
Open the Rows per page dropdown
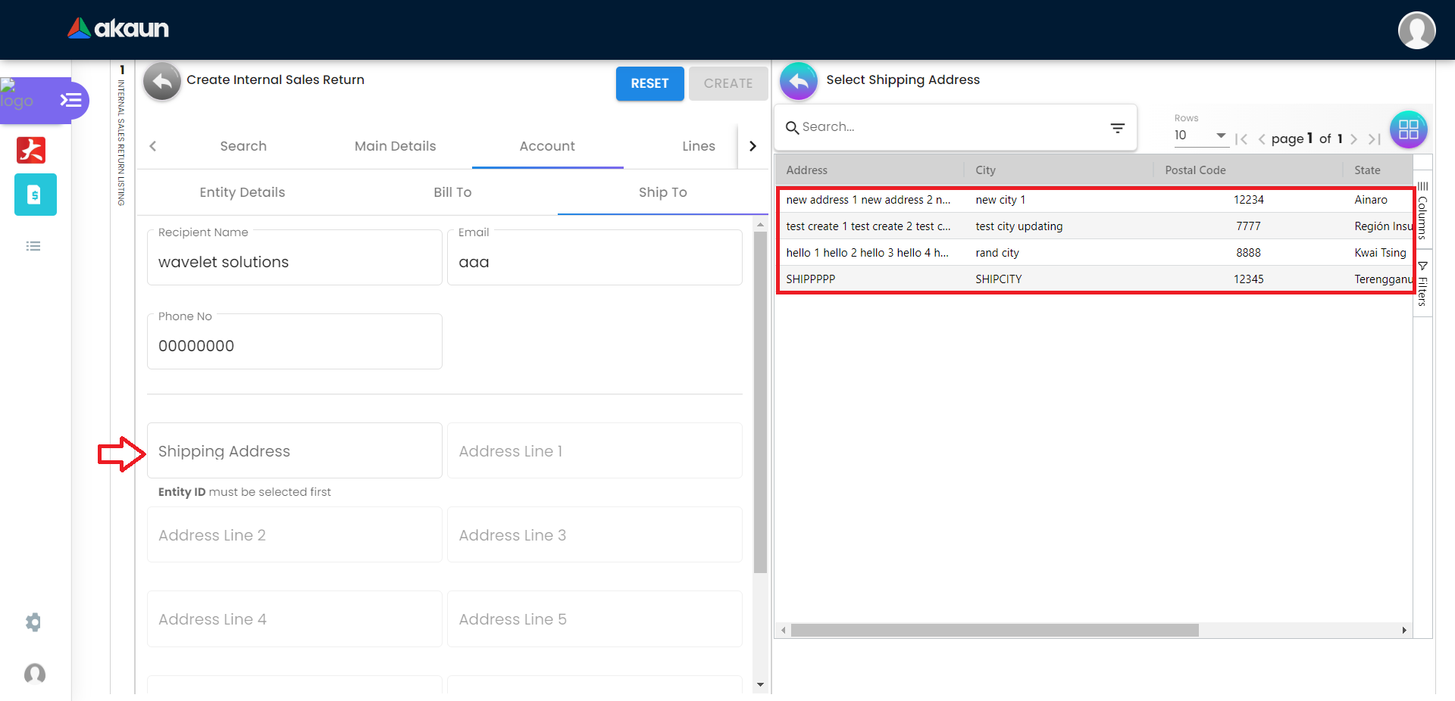point(1200,136)
